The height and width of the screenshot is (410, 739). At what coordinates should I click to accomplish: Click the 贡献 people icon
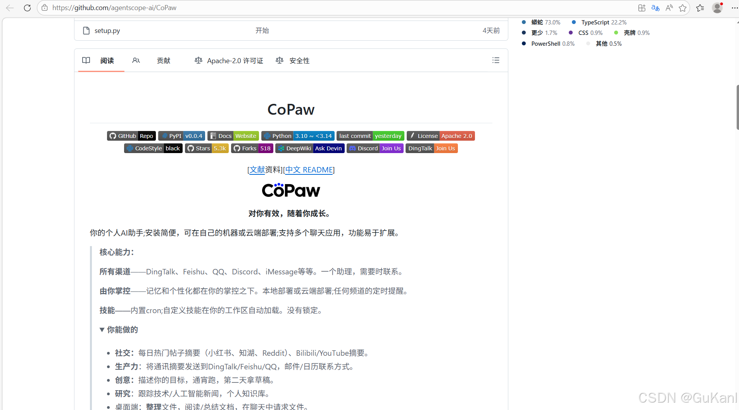click(x=136, y=60)
